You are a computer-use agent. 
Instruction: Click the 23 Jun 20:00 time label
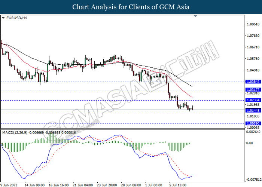107,185
